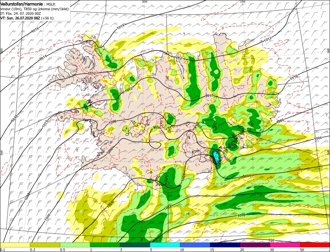Select the dark green 3–5 legend band
330x252 pixels.
coord(135,245)
